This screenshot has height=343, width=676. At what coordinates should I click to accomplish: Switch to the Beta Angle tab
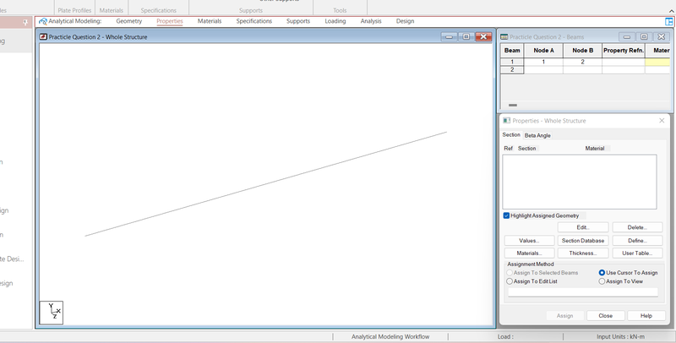(537, 135)
